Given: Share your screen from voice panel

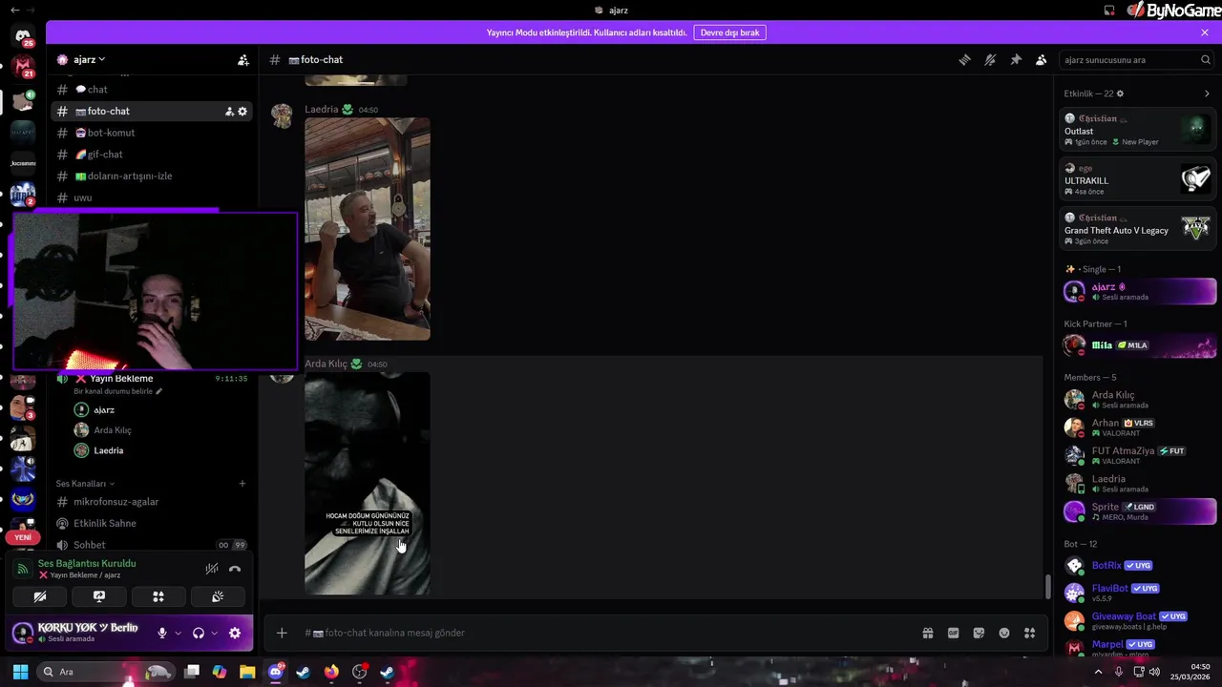Looking at the screenshot, I should click(x=99, y=596).
